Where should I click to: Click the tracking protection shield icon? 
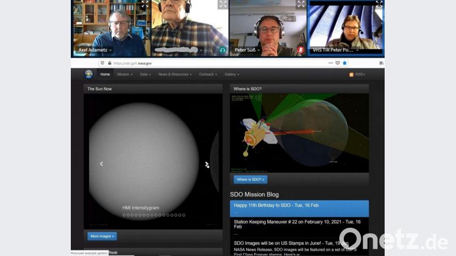click(103, 63)
